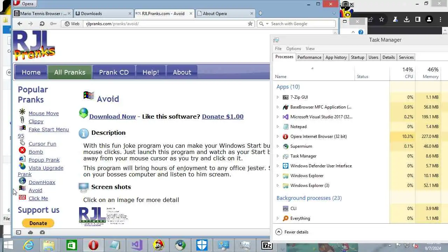Click the Mario icon in the taskbar
This screenshot has width=448, height=252.
[159, 245]
